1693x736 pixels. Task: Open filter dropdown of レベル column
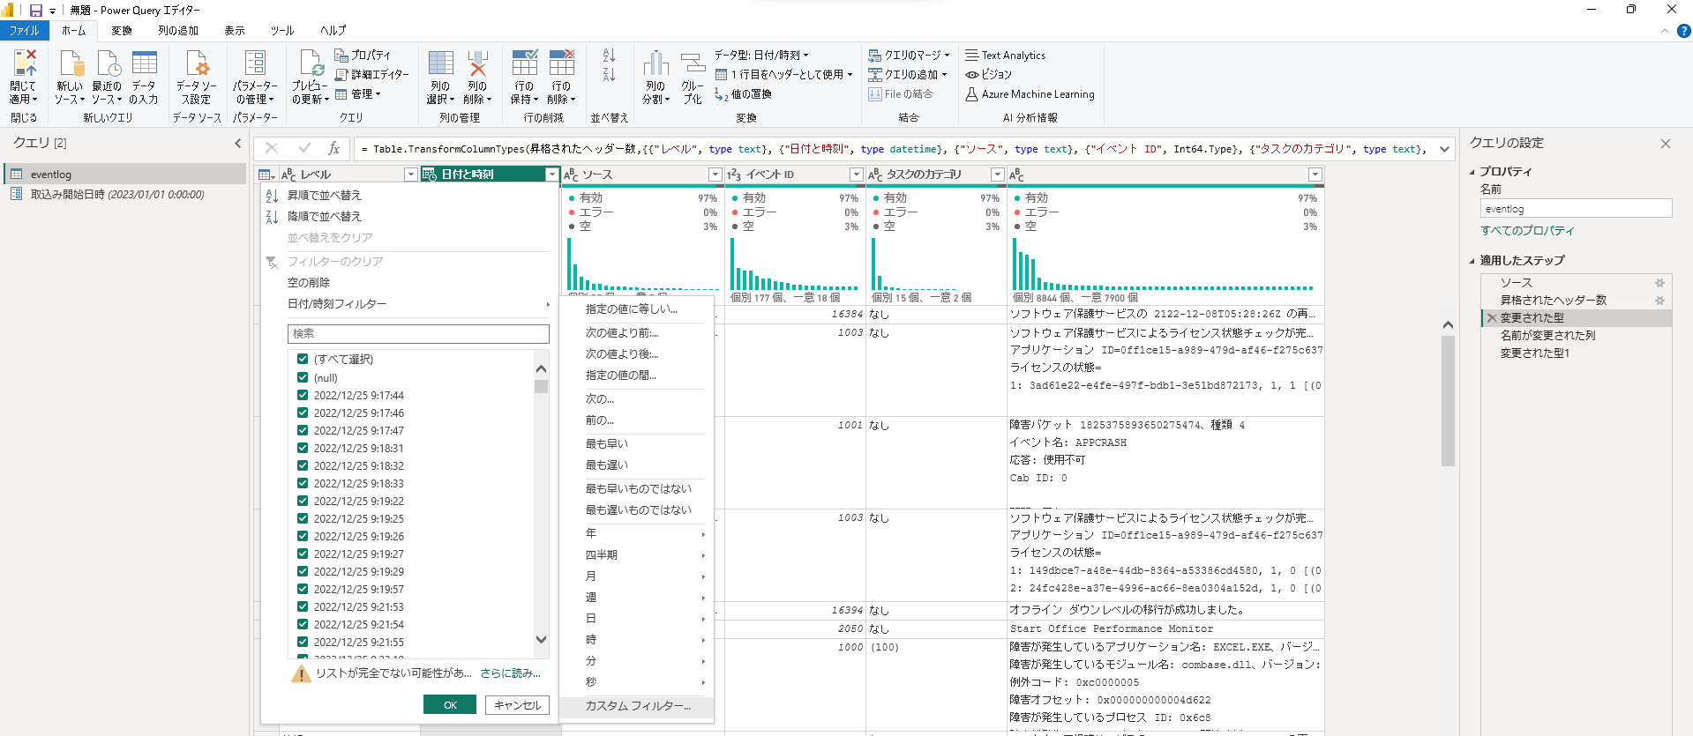coord(410,175)
